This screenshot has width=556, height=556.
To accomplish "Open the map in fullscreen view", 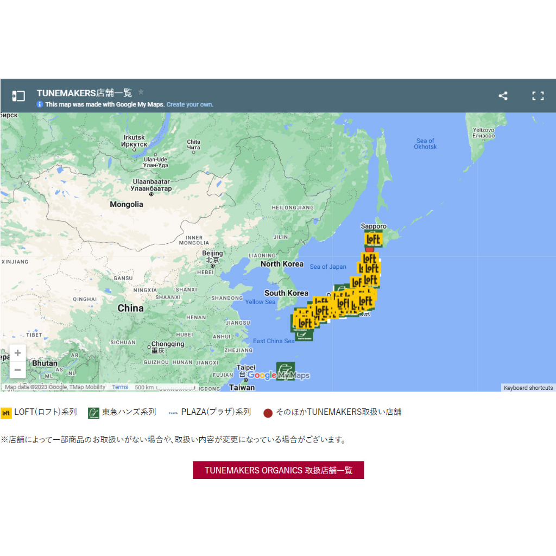I will tap(538, 96).
